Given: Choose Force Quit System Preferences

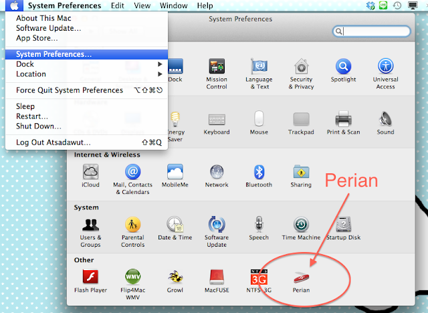Looking at the screenshot, I should click(x=86, y=90).
